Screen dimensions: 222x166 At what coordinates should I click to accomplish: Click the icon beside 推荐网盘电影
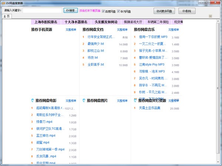(33, 100)
